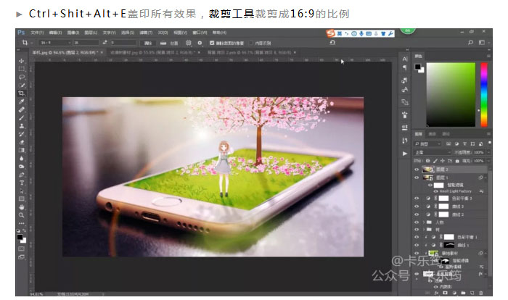The width and height of the screenshot is (508, 300).
Task: Click the reset crop undo arrow icon
Action: pyautogui.click(x=332, y=43)
